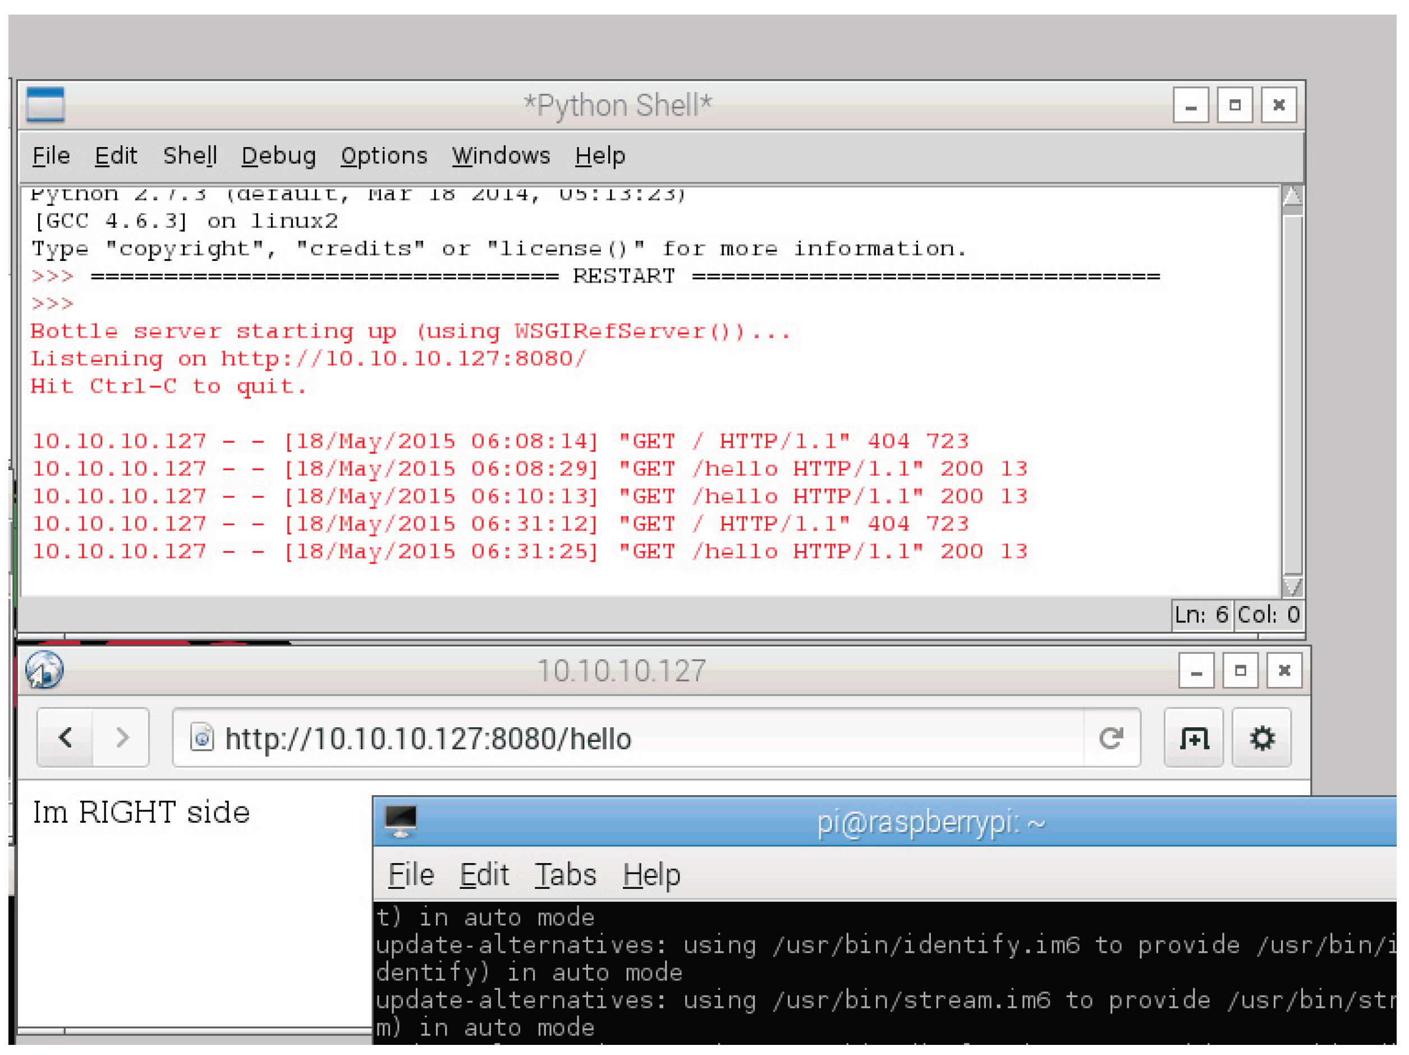Click the scroll-up arrow in the Python Shell
Viewport: 1409px width, 1055px height.
tap(1293, 198)
